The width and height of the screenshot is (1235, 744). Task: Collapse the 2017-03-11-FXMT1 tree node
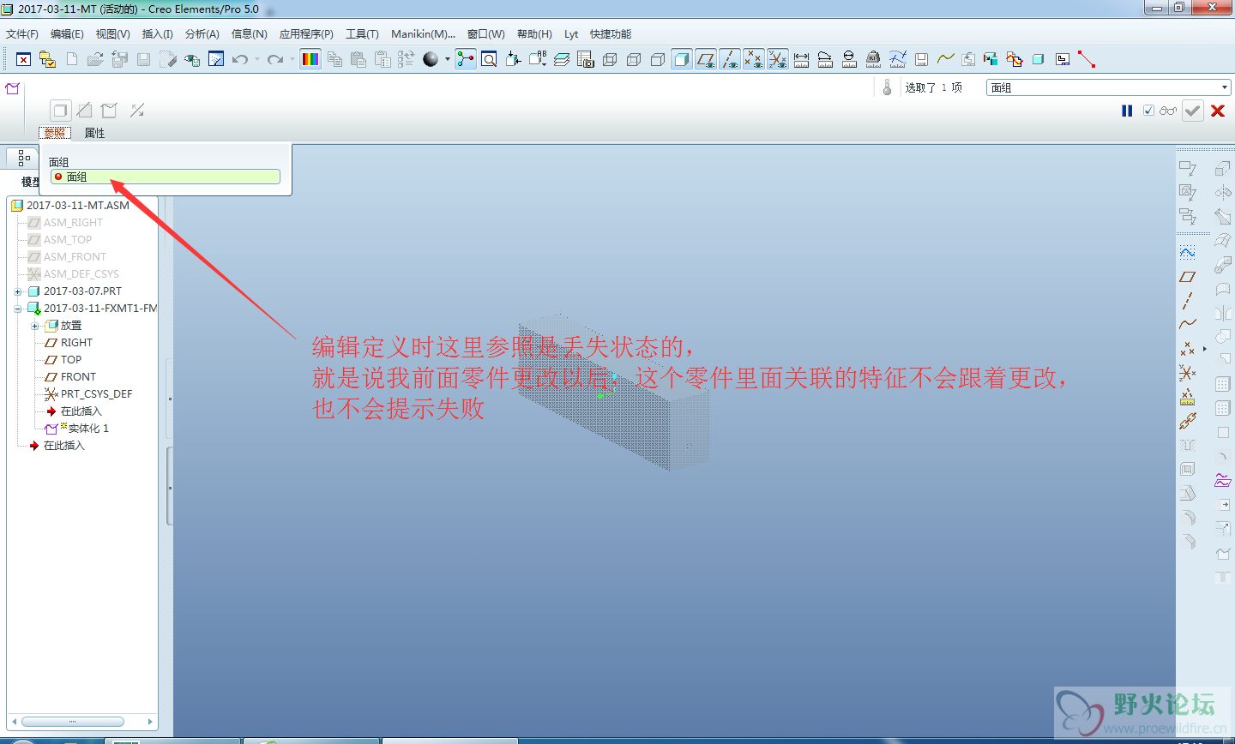pyautogui.click(x=18, y=309)
